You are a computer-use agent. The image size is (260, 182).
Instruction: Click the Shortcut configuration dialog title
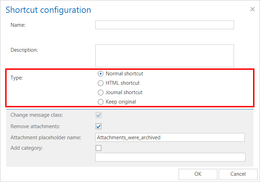point(49,10)
